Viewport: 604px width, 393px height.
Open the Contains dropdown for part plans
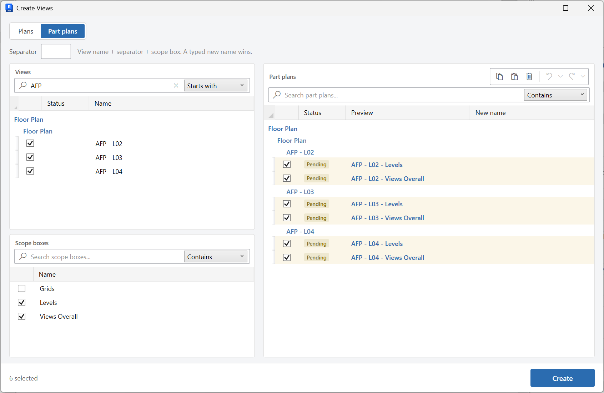(555, 95)
